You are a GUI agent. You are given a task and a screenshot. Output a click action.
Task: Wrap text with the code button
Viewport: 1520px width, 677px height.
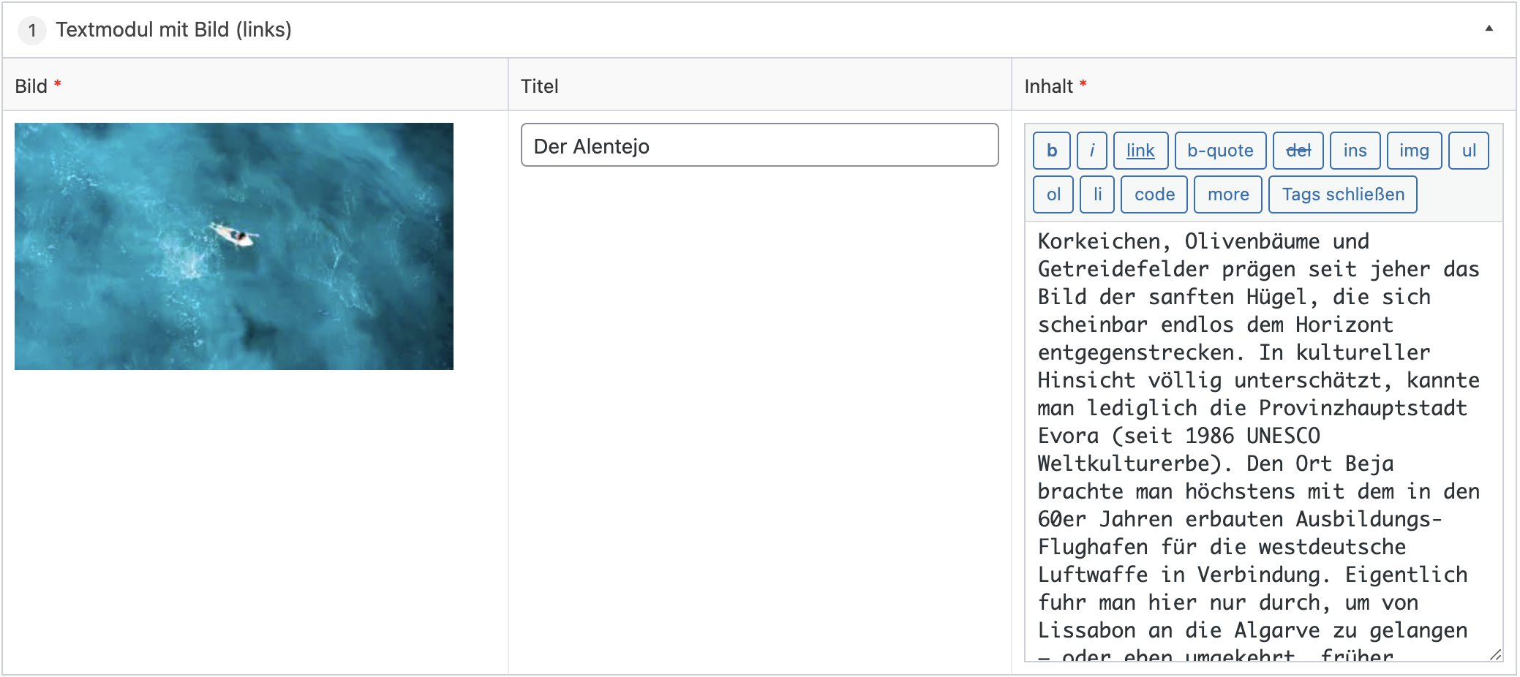tap(1154, 194)
